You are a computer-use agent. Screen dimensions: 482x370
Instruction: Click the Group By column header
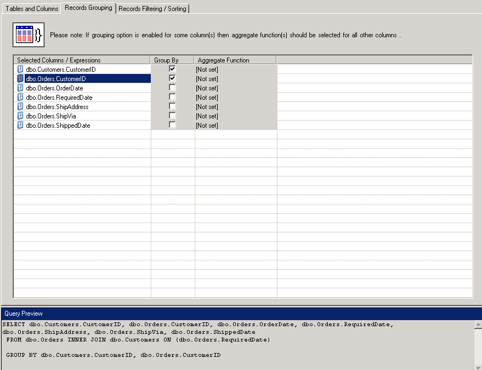(x=172, y=60)
